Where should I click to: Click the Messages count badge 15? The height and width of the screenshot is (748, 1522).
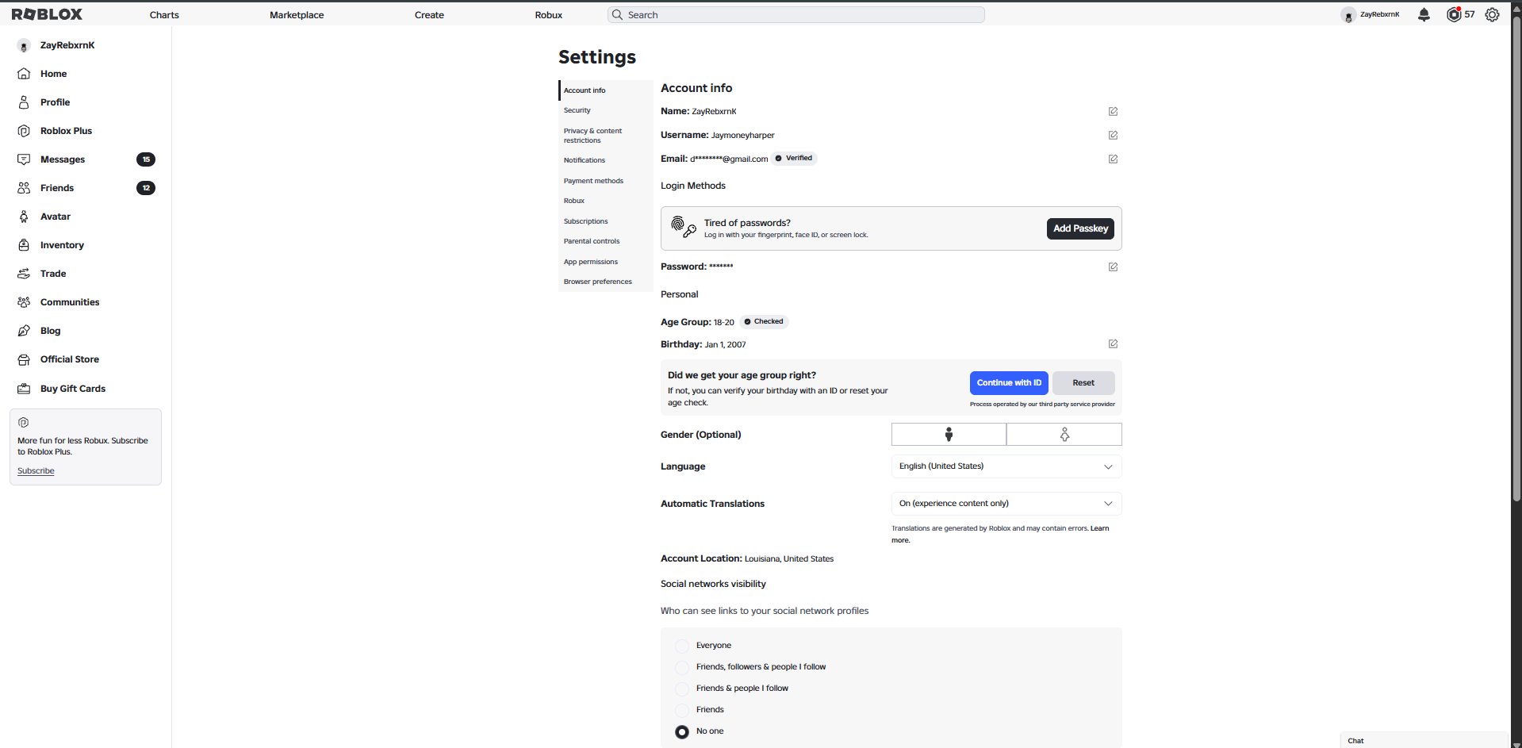pyautogui.click(x=146, y=159)
